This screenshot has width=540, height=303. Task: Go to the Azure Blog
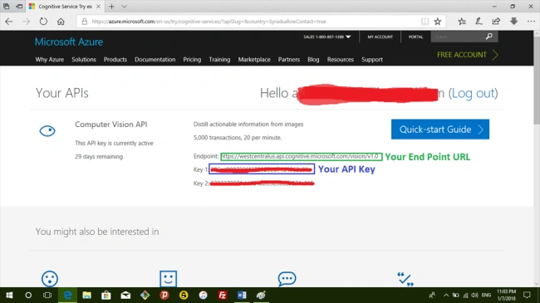[313, 60]
